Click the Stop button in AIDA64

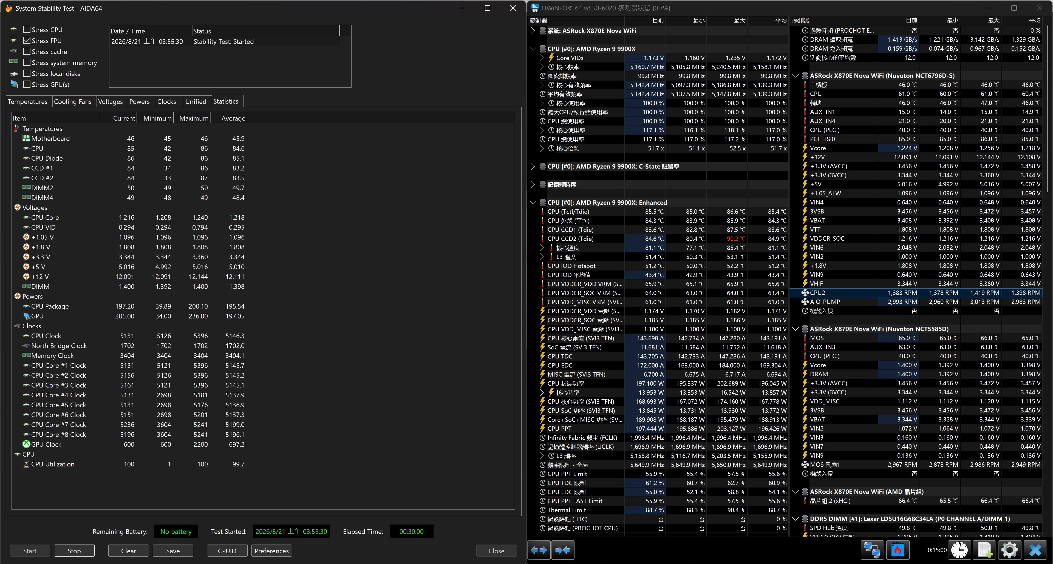click(x=74, y=551)
